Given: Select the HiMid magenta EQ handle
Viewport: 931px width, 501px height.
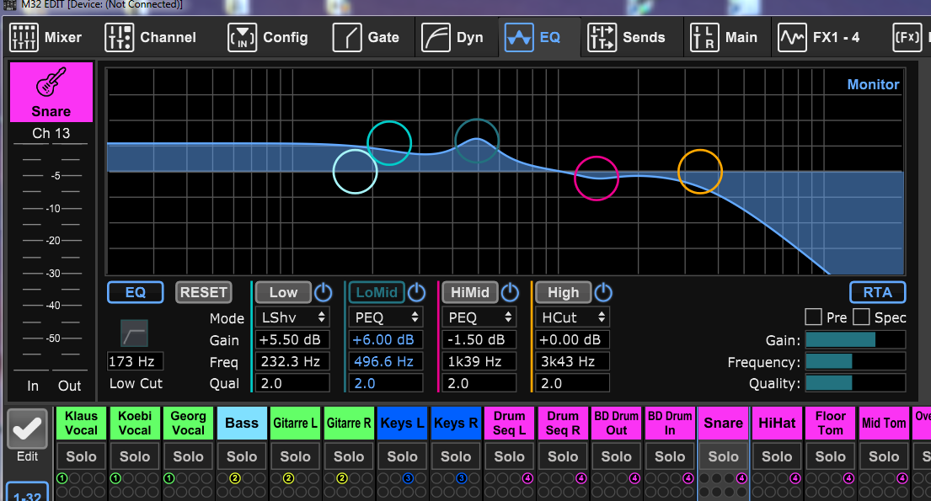Looking at the screenshot, I should click(x=597, y=178).
